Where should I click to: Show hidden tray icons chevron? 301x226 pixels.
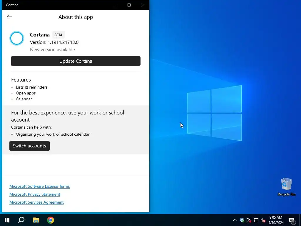[235, 220]
